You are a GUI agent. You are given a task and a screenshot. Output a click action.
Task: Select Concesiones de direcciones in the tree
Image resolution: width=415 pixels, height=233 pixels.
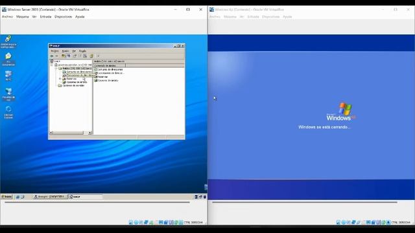(78, 75)
